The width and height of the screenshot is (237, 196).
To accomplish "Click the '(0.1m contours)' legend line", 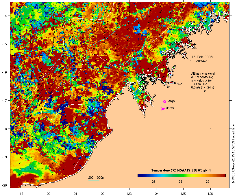I will (202, 77).
